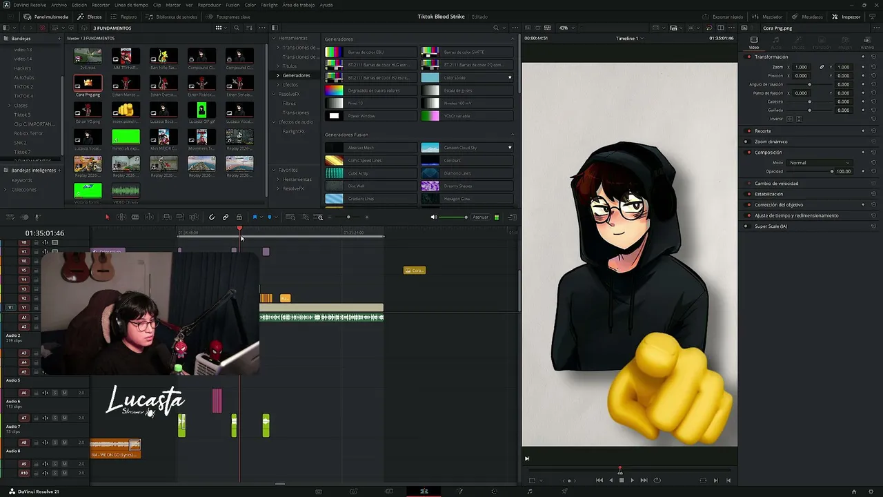Open the Inspector Archivo tab
Viewport: 883px width, 497px height.
click(x=867, y=42)
